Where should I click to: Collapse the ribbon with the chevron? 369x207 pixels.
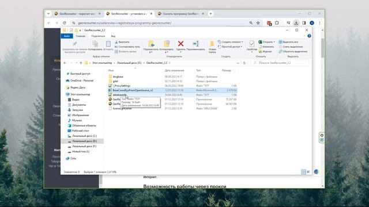(304, 36)
